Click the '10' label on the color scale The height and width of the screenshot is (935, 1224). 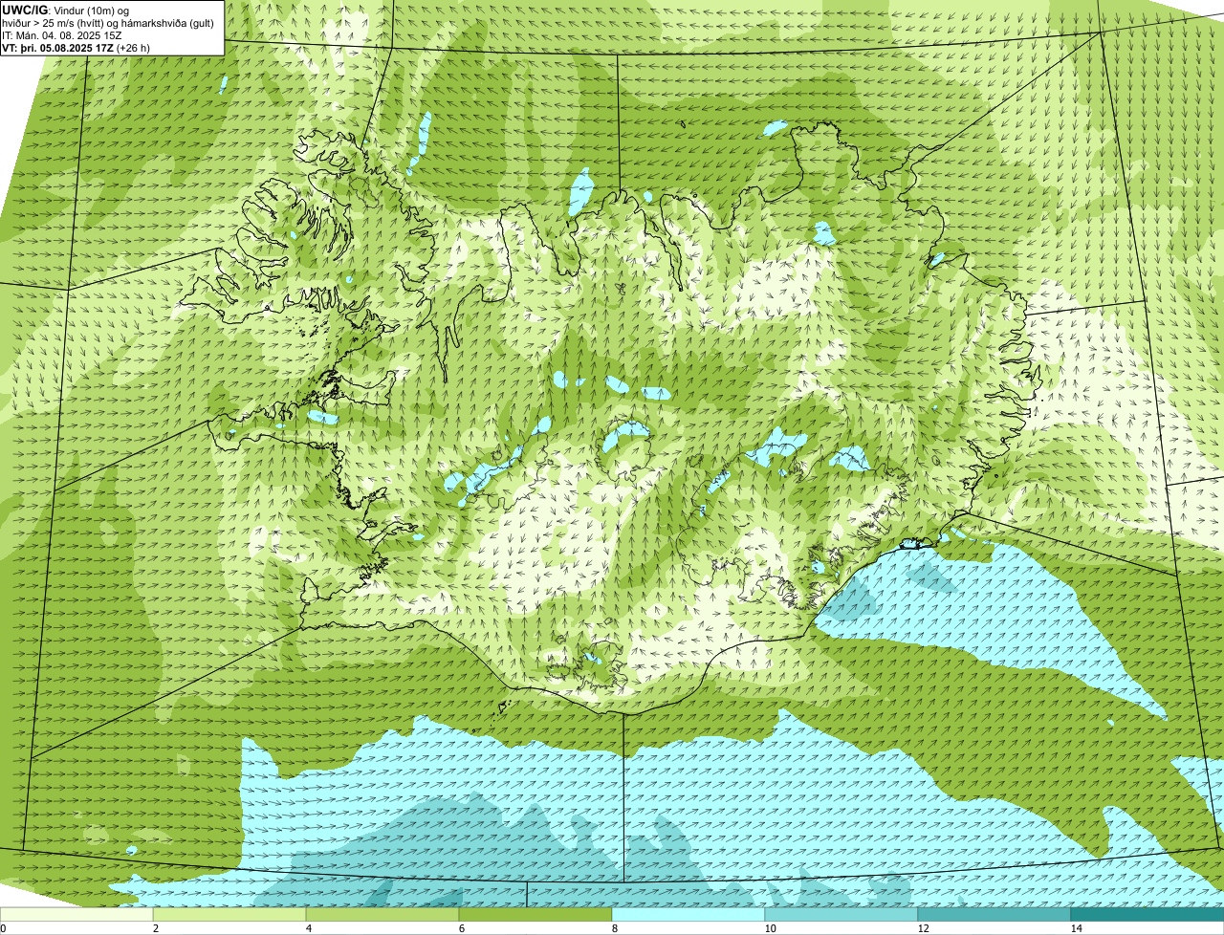tap(770, 928)
